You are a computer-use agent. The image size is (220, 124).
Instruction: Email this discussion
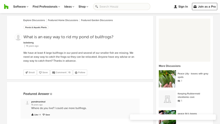click(30, 72)
